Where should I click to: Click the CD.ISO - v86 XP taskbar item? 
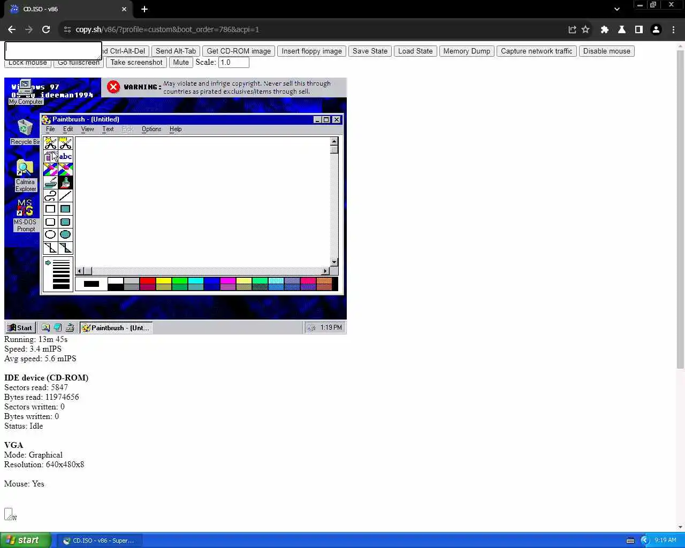pos(99,541)
